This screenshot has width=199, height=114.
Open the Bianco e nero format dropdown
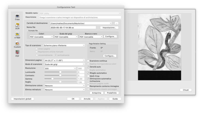tap(91, 37)
